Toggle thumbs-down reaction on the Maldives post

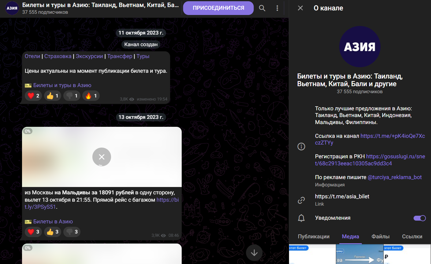pyautogui.click(x=72, y=232)
